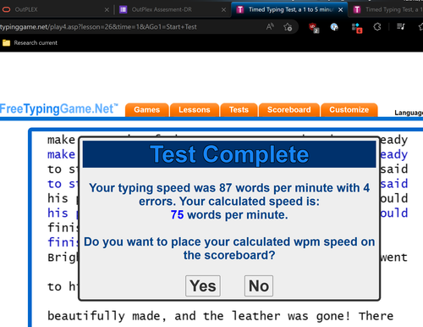Switch to OutPlex Assesment-DR browser tab
This screenshot has width=423, height=327.
tap(172, 9)
